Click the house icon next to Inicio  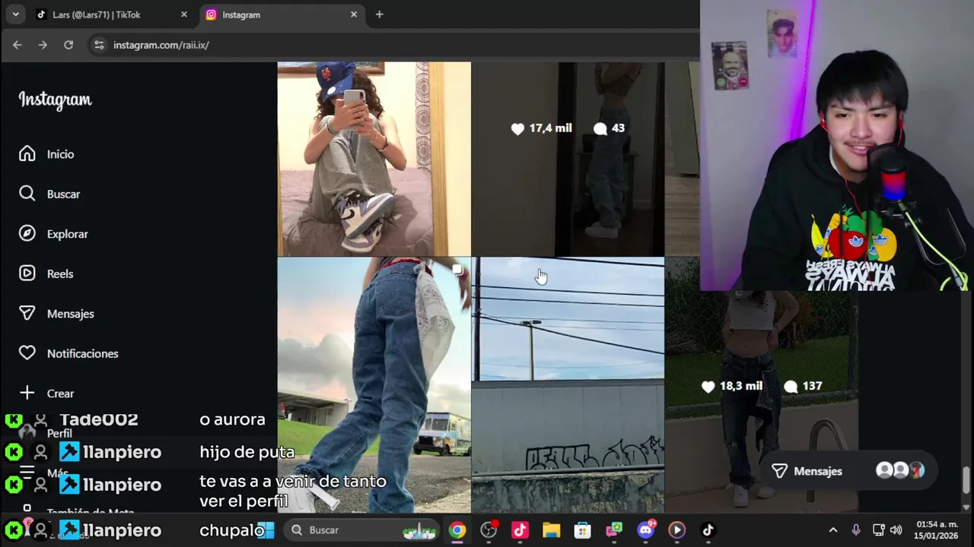coord(27,154)
